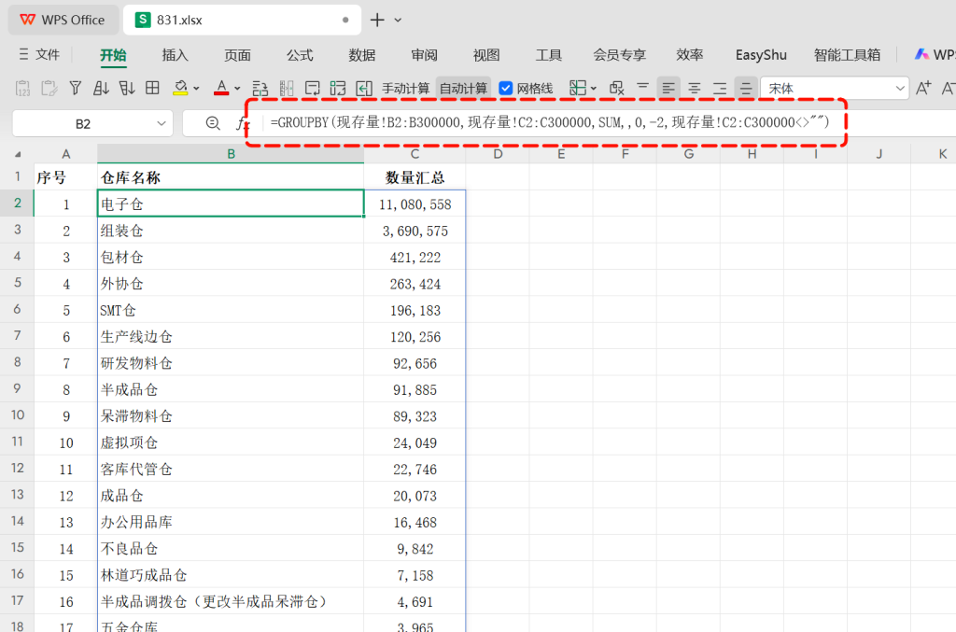The height and width of the screenshot is (632, 956).
Task: Open the 会员专享 ribbon tab
Action: 620,55
